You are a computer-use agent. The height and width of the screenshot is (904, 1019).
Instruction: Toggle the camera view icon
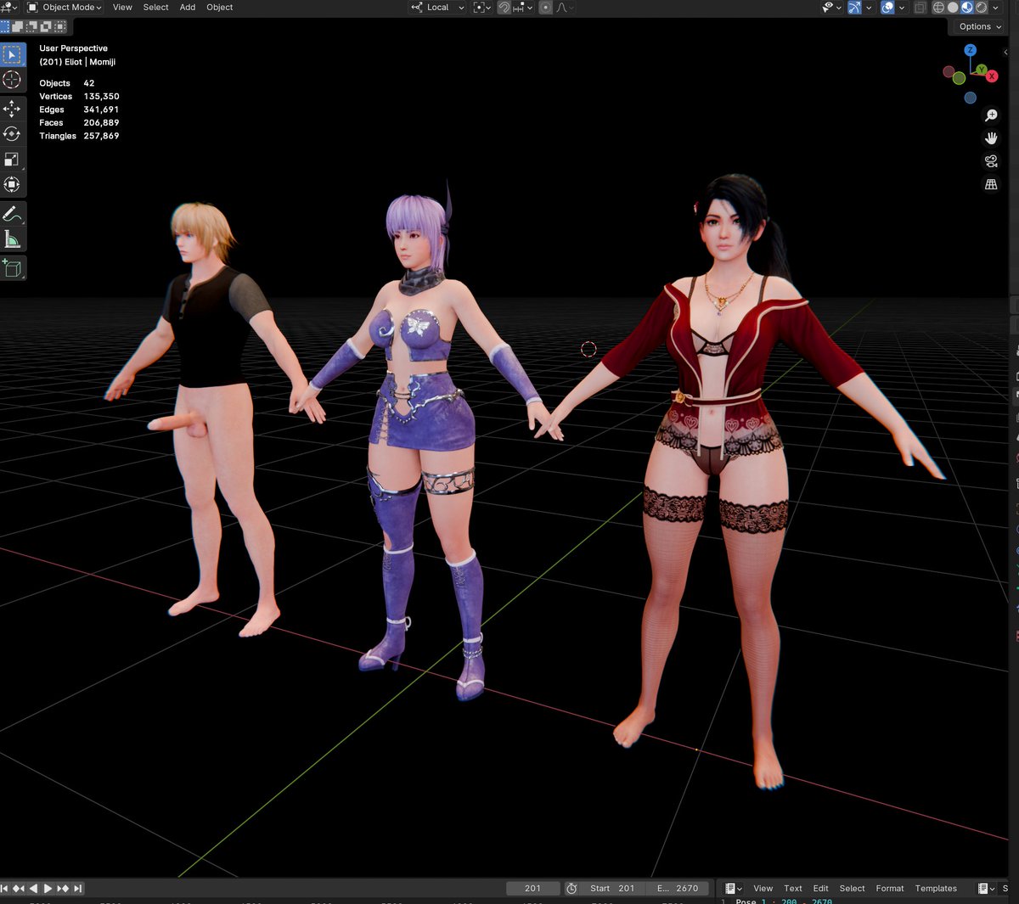991,161
